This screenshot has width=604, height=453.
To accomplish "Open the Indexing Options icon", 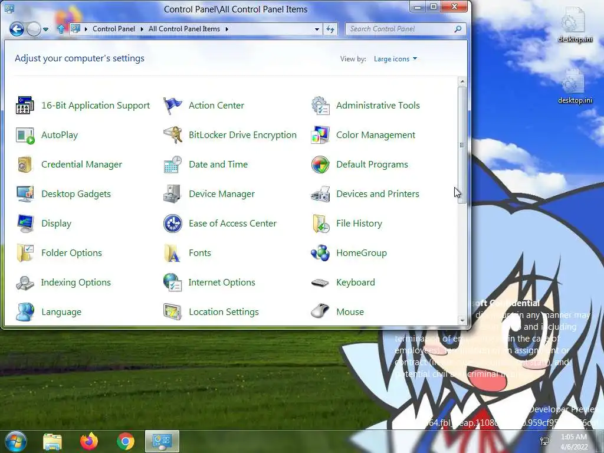I will click(25, 283).
